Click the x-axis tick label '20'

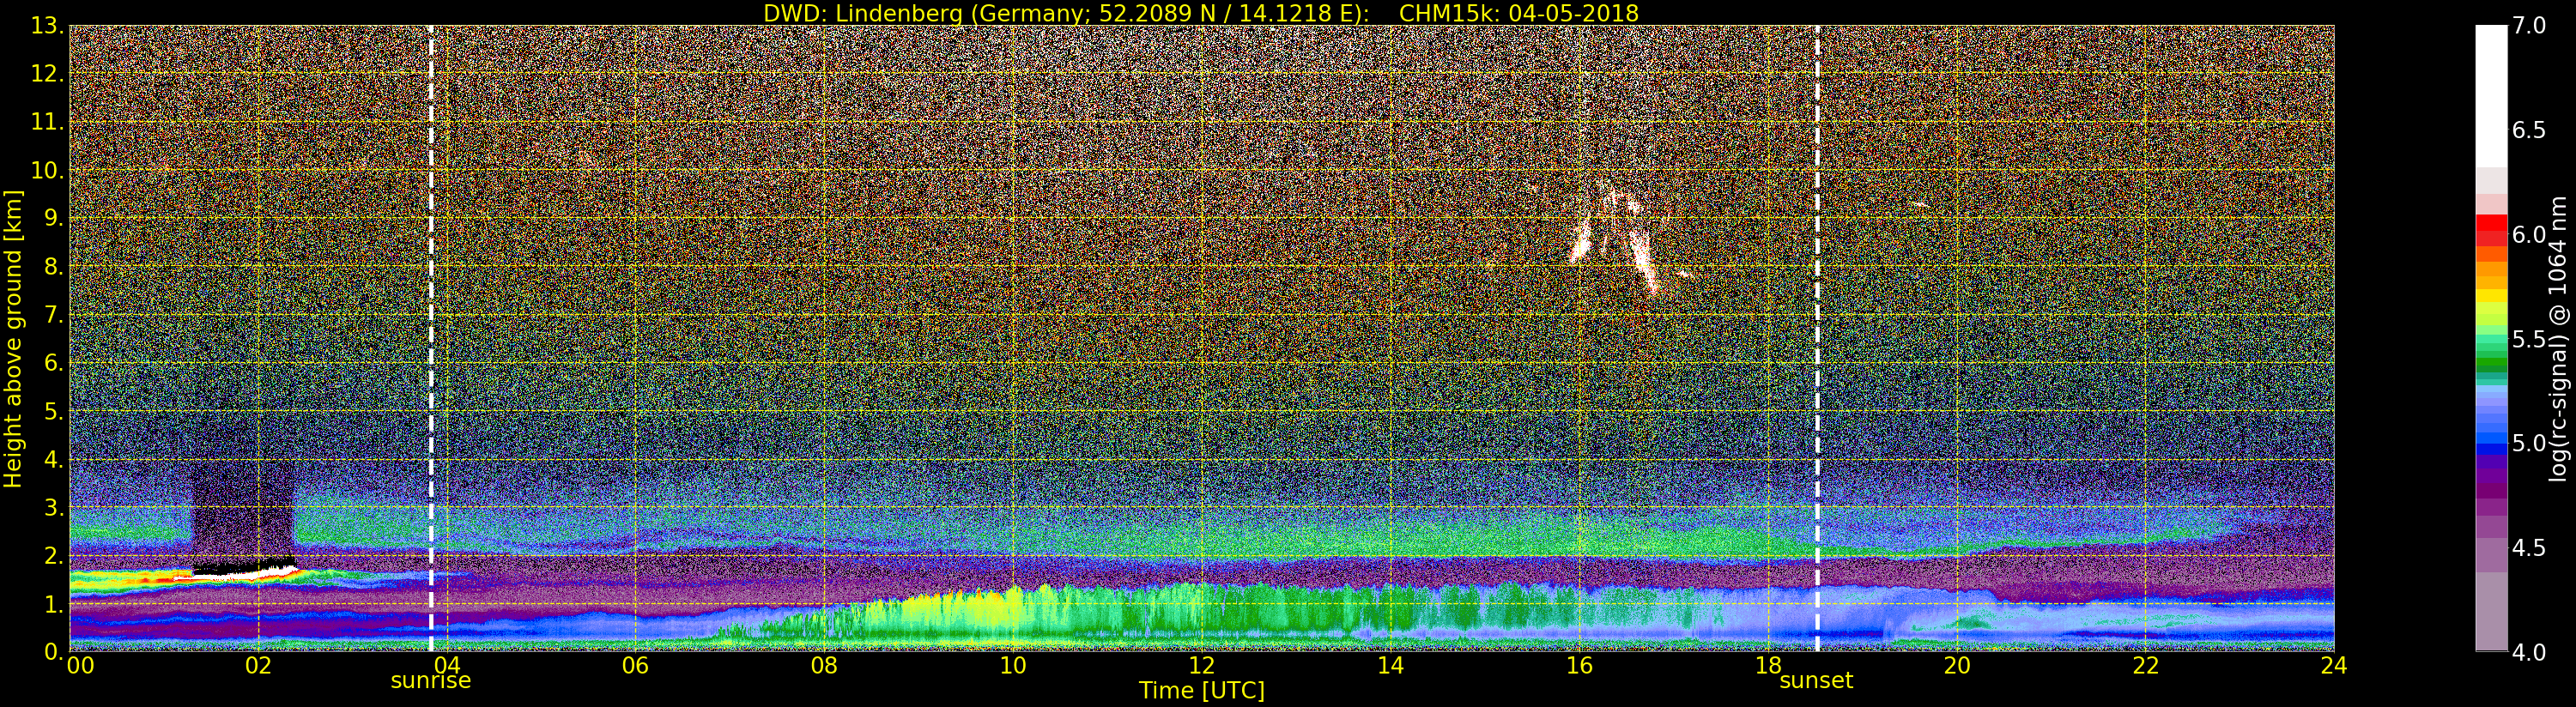click(x=1957, y=665)
